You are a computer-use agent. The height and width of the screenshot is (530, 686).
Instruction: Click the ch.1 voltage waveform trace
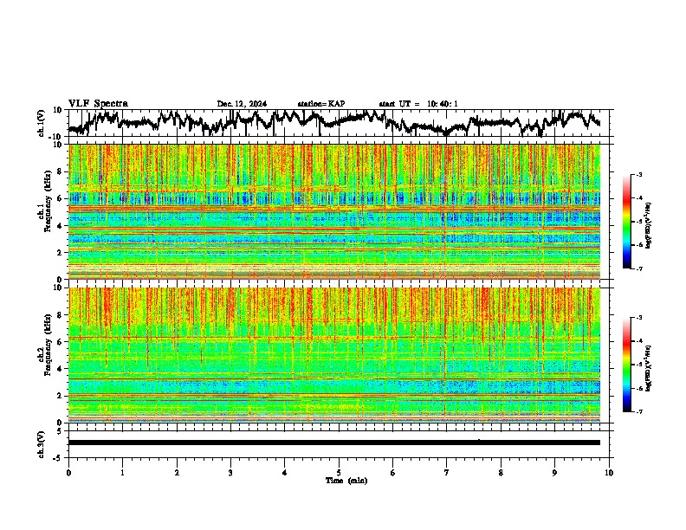pos(334,123)
